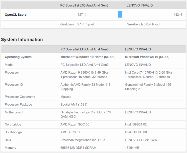The image size is (187, 153).
Task: Click 'Intel ID068D 00' southbridge value
Action: click(x=136, y=132)
